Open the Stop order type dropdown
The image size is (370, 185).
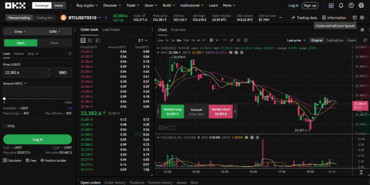coord(33,54)
